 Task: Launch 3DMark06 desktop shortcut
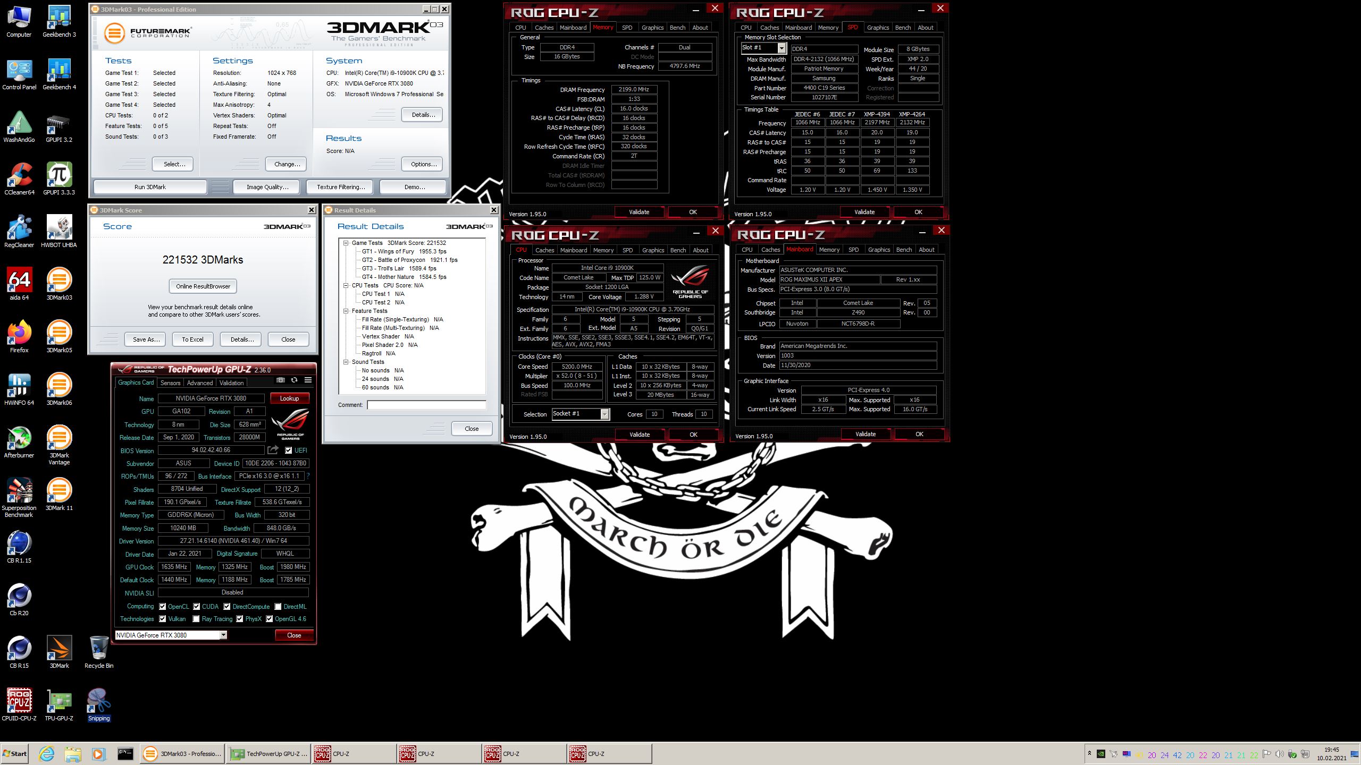pyautogui.click(x=59, y=389)
